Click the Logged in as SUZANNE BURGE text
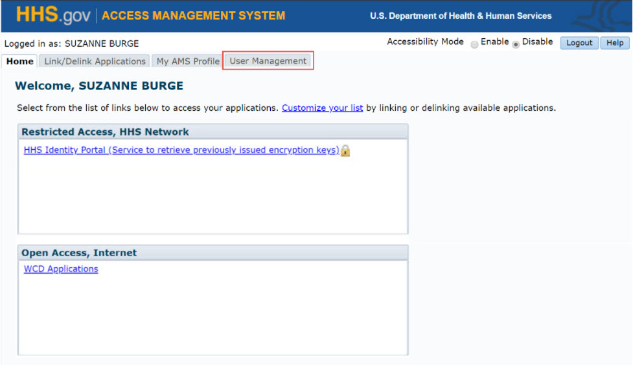Screen dimensions: 633x365 pos(71,43)
